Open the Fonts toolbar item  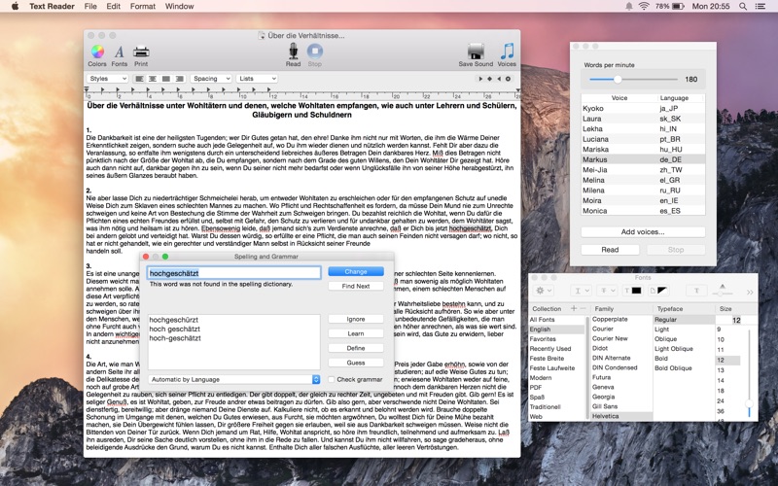[119, 55]
